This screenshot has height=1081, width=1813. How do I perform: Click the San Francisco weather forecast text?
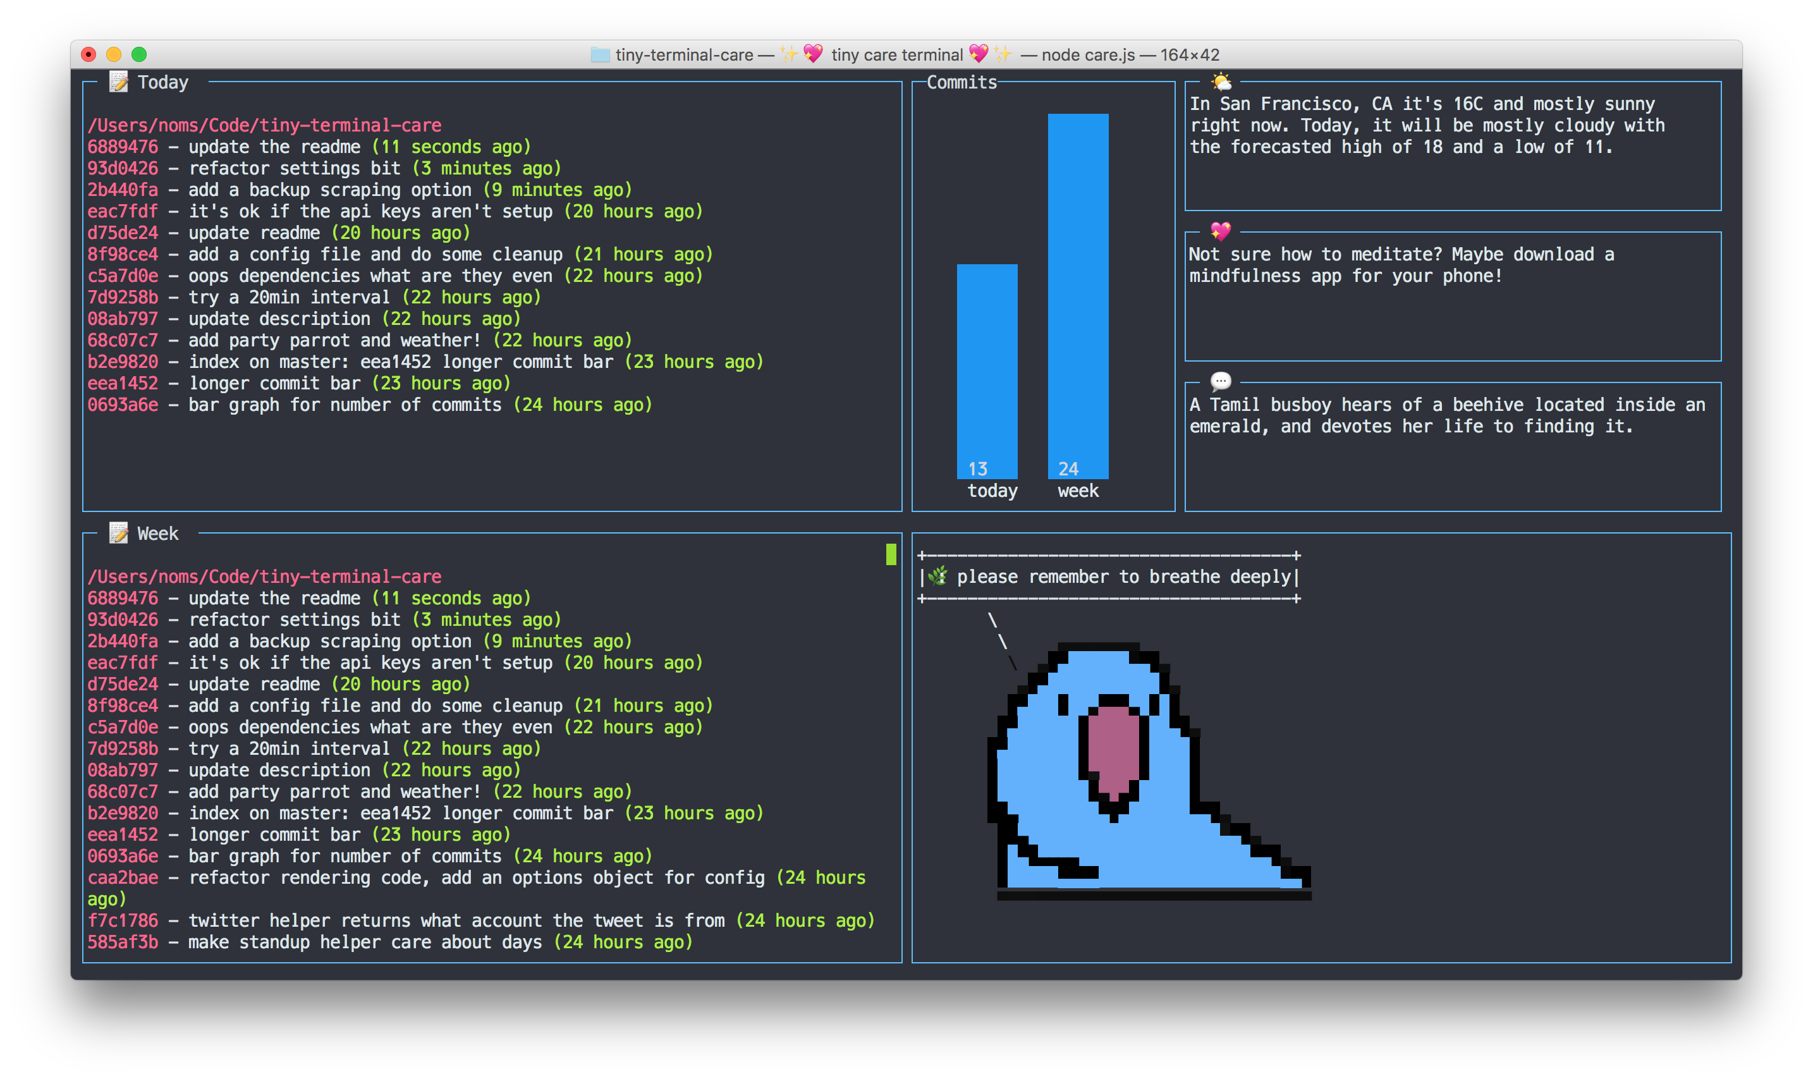click(1426, 125)
